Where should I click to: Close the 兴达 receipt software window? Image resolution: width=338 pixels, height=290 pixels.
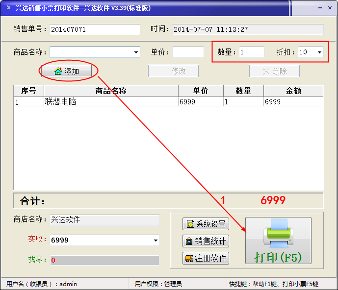(x=330, y=8)
